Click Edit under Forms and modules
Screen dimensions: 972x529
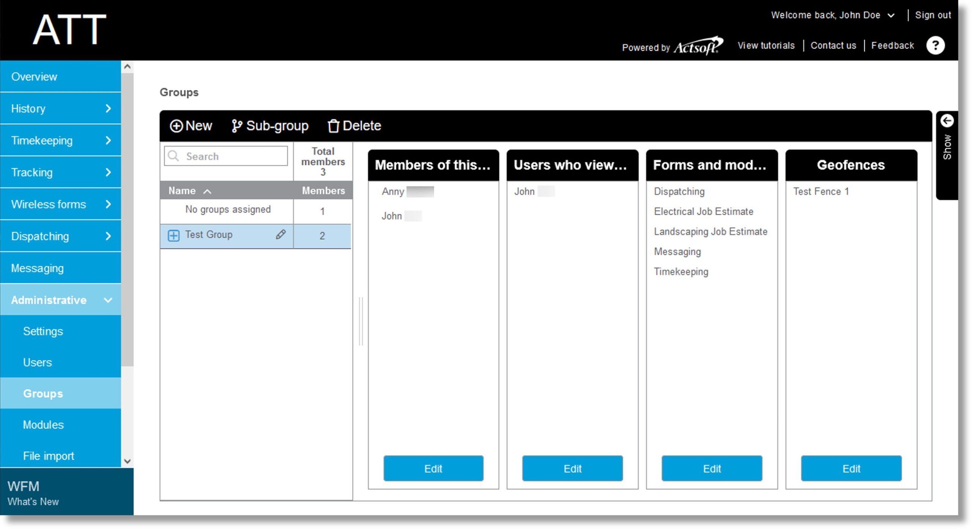(x=712, y=469)
